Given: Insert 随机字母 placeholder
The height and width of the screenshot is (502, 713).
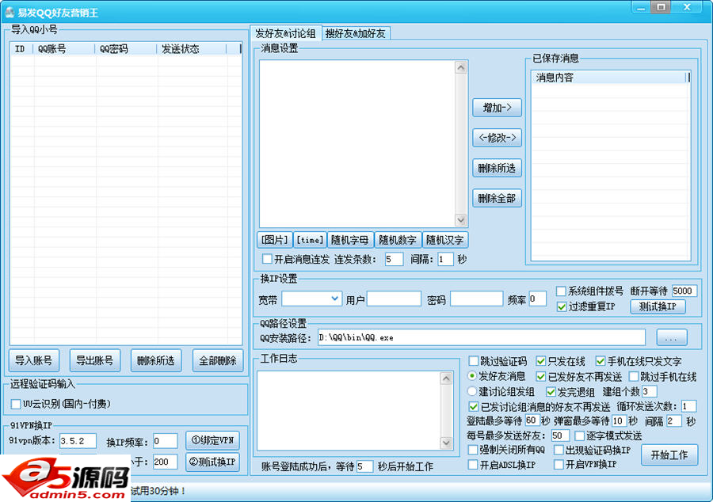Looking at the screenshot, I should point(349,240).
